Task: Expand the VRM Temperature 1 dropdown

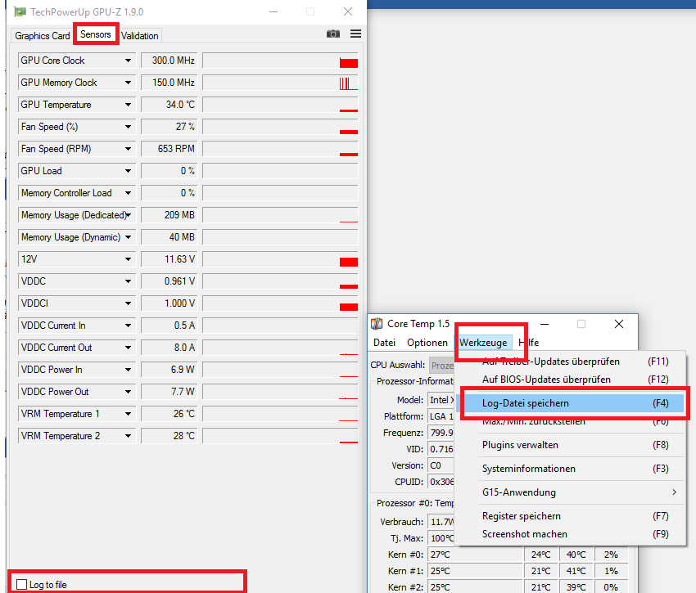Action: pyautogui.click(x=128, y=414)
